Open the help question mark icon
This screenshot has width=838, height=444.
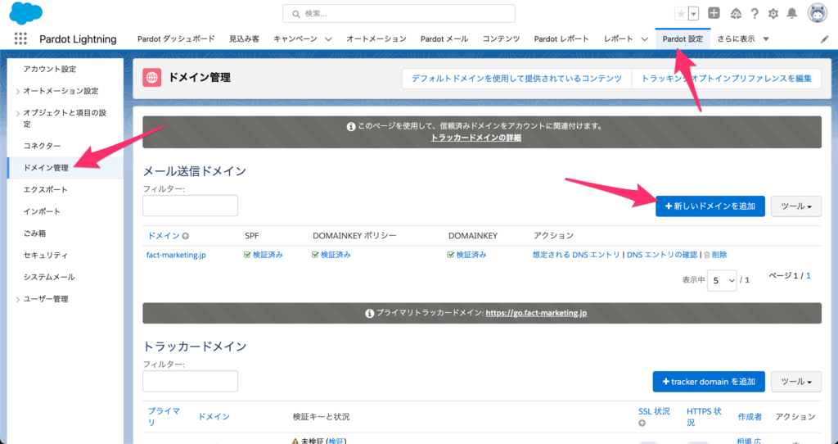point(754,14)
